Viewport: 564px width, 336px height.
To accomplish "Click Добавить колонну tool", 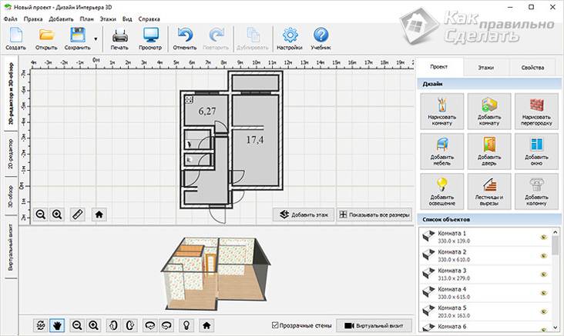I will point(536,191).
